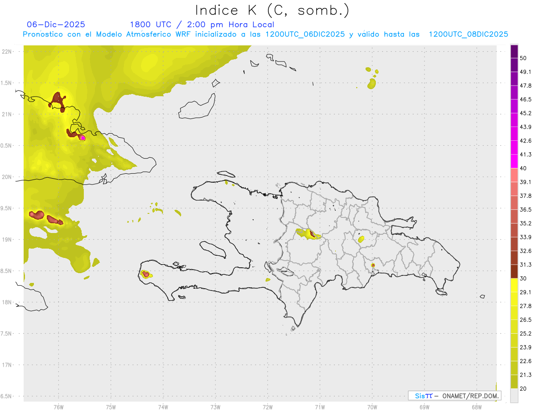This screenshot has width=535, height=413.
Task: Click the 'Pronostico con el Modelo Atmosferico WRF' line
Action: coord(265,34)
